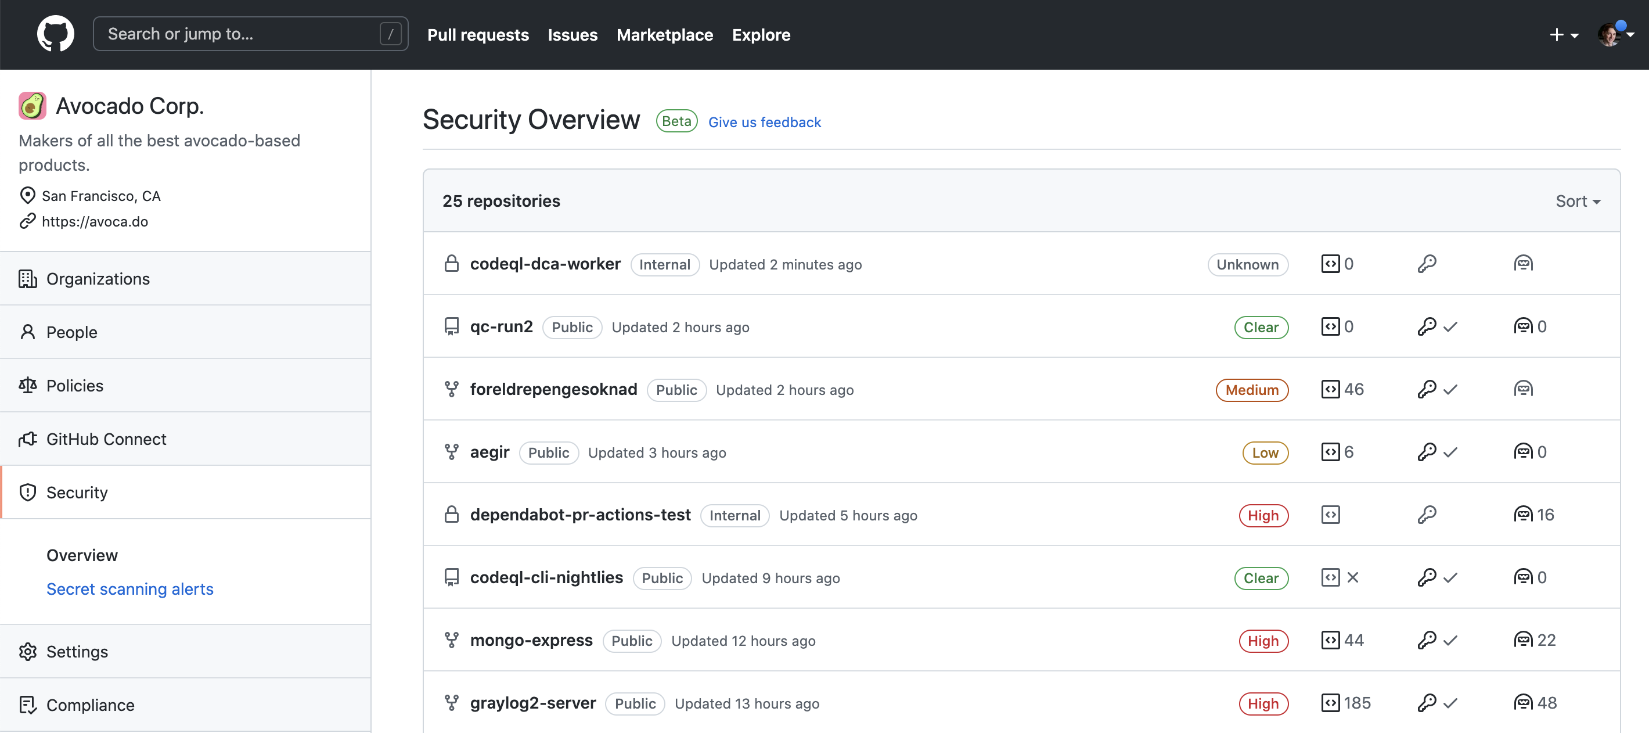Open the dependabot-pr-actions-test repository
The width and height of the screenshot is (1649, 733).
click(580, 515)
